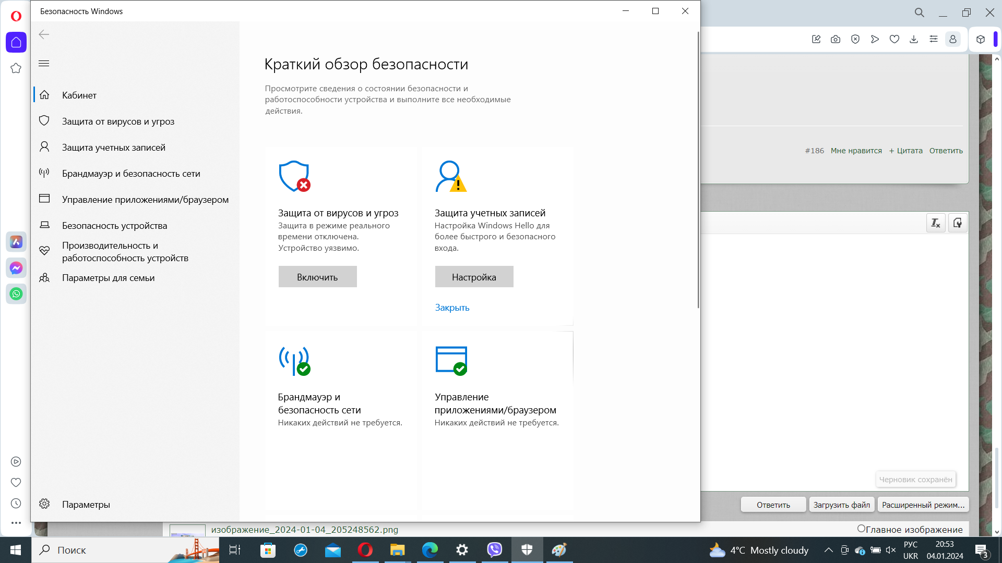Open account protection person icon tile
1002x563 pixels.
(x=450, y=176)
